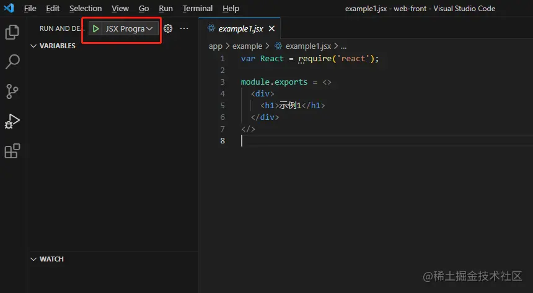Select the example1.jsx editor tab
The width and height of the screenshot is (533, 293).
tap(240, 28)
